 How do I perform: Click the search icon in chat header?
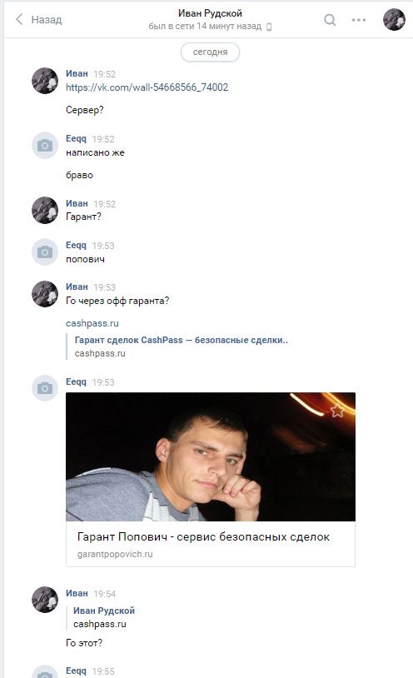[x=330, y=20]
